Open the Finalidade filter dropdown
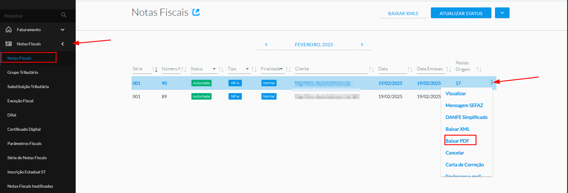The height and width of the screenshot is (193, 568). [x=281, y=69]
